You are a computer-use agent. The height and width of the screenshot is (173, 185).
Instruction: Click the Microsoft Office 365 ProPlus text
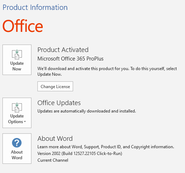click(71, 59)
